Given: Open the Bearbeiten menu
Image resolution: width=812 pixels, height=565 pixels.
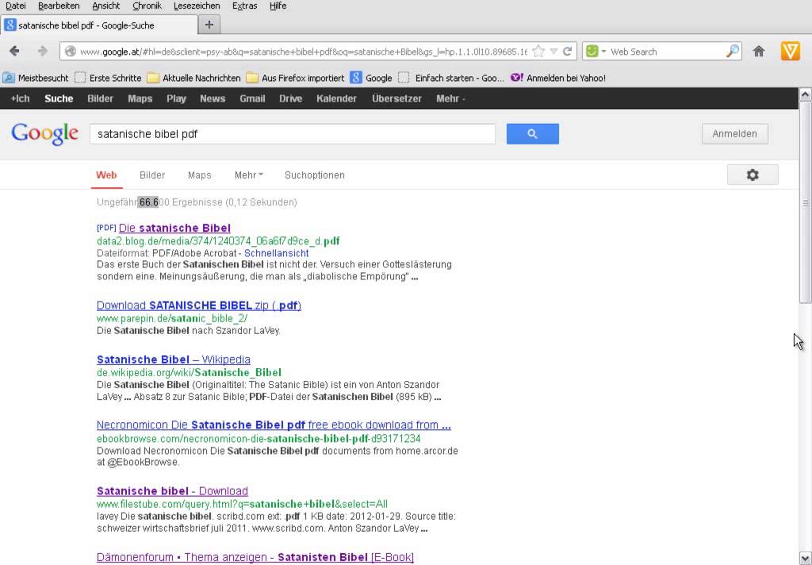Looking at the screenshot, I should pos(59,6).
